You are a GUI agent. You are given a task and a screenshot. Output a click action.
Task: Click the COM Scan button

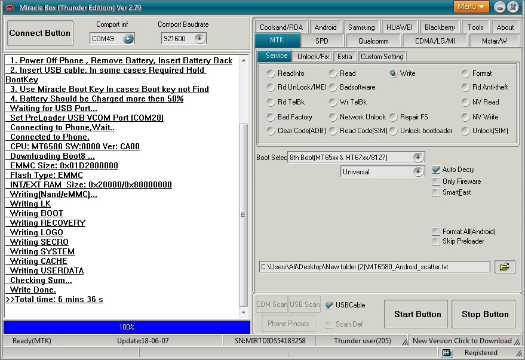[x=272, y=304]
